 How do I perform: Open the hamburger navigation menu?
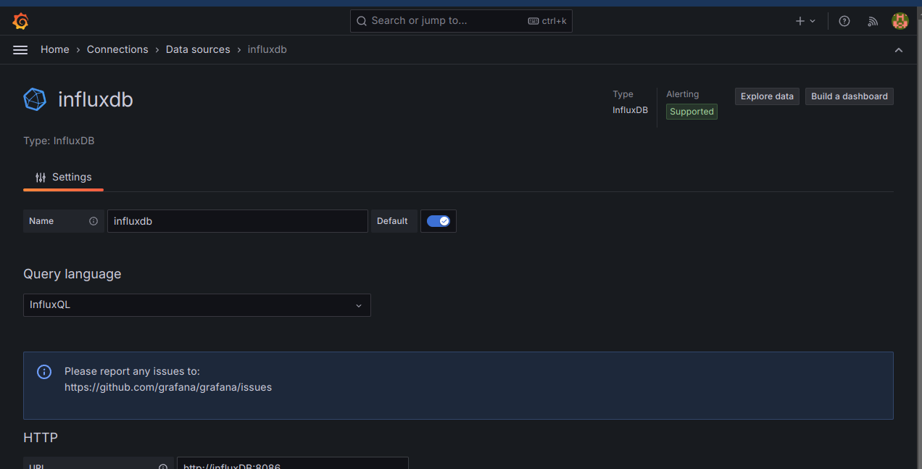pyautogui.click(x=20, y=49)
